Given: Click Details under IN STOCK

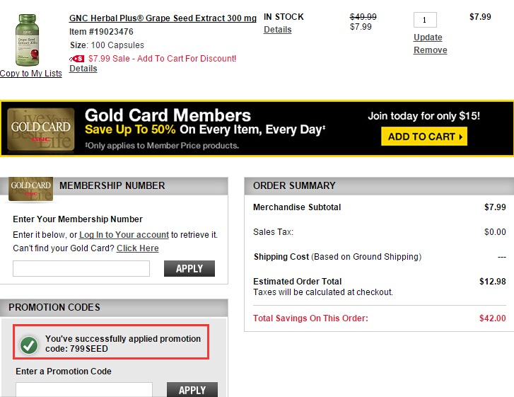Looking at the screenshot, I should pos(278,30).
